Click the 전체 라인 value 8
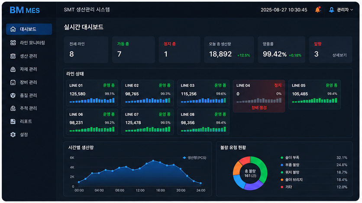362x203 pixels. (x=71, y=54)
